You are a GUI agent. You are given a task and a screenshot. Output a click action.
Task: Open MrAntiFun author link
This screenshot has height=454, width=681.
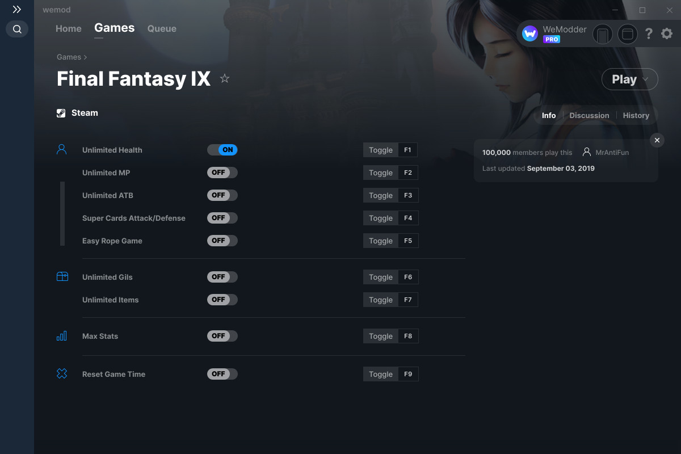tap(612, 153)
